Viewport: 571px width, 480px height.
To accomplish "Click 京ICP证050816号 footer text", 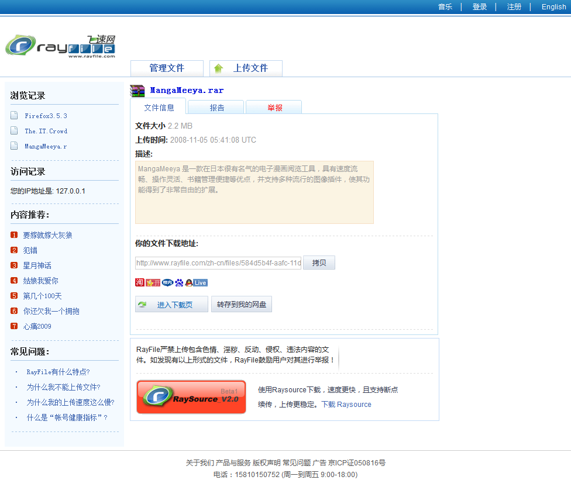I will point(357,463).
